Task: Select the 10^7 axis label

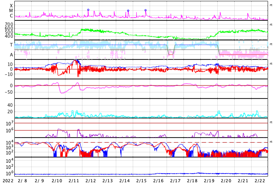Action: point(10,123)
